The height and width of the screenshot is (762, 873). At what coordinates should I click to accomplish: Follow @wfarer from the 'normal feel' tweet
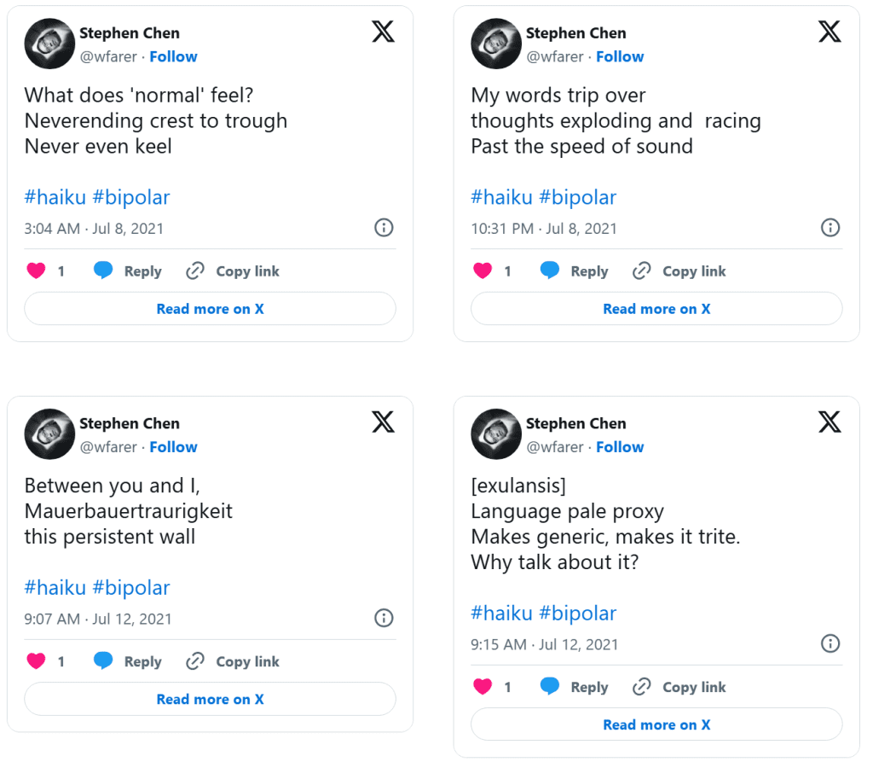coord(173,56)
